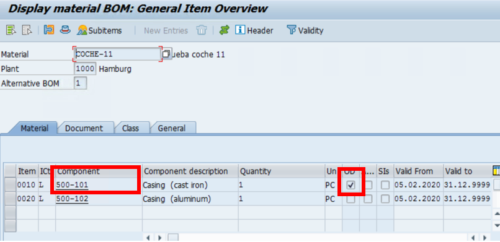This screenshot has width=500, height=242.
Task: Toggle the A... checkbox for item 0020
Action: 368,199
